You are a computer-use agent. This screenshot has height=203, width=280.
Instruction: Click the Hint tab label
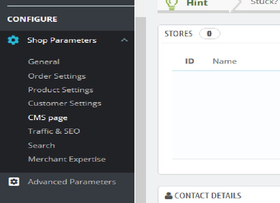[197, 3]
